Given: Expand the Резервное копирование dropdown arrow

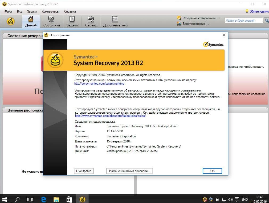Looking at the screenshot, I should 219,18.
